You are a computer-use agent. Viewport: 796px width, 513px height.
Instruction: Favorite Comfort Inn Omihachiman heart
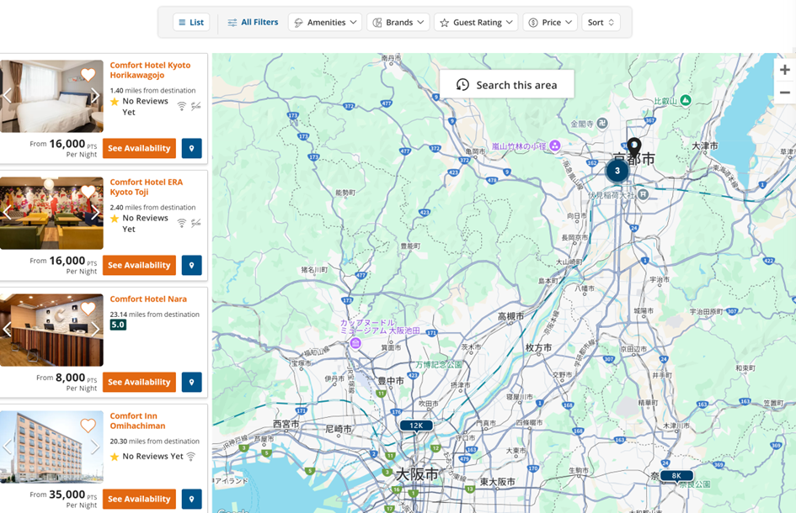88,426
